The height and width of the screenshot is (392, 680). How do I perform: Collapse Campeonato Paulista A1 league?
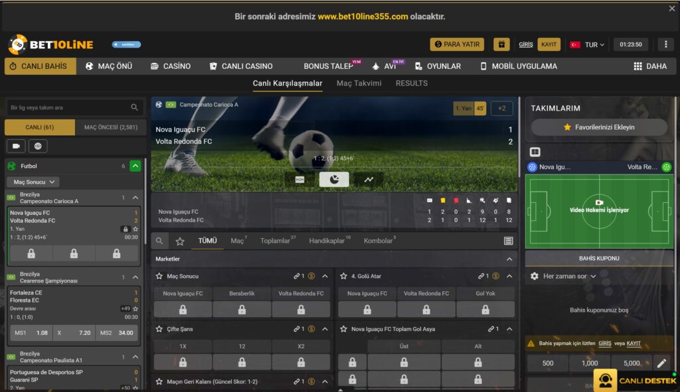[135, 357]
